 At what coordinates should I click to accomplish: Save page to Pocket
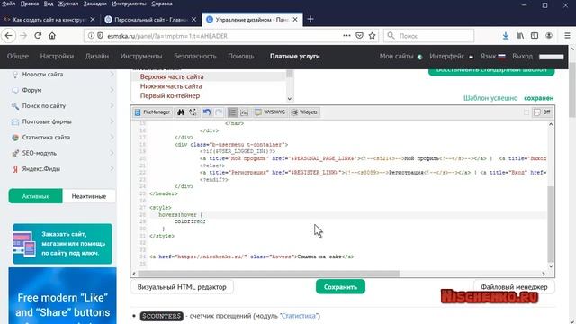tap(360, 36)
